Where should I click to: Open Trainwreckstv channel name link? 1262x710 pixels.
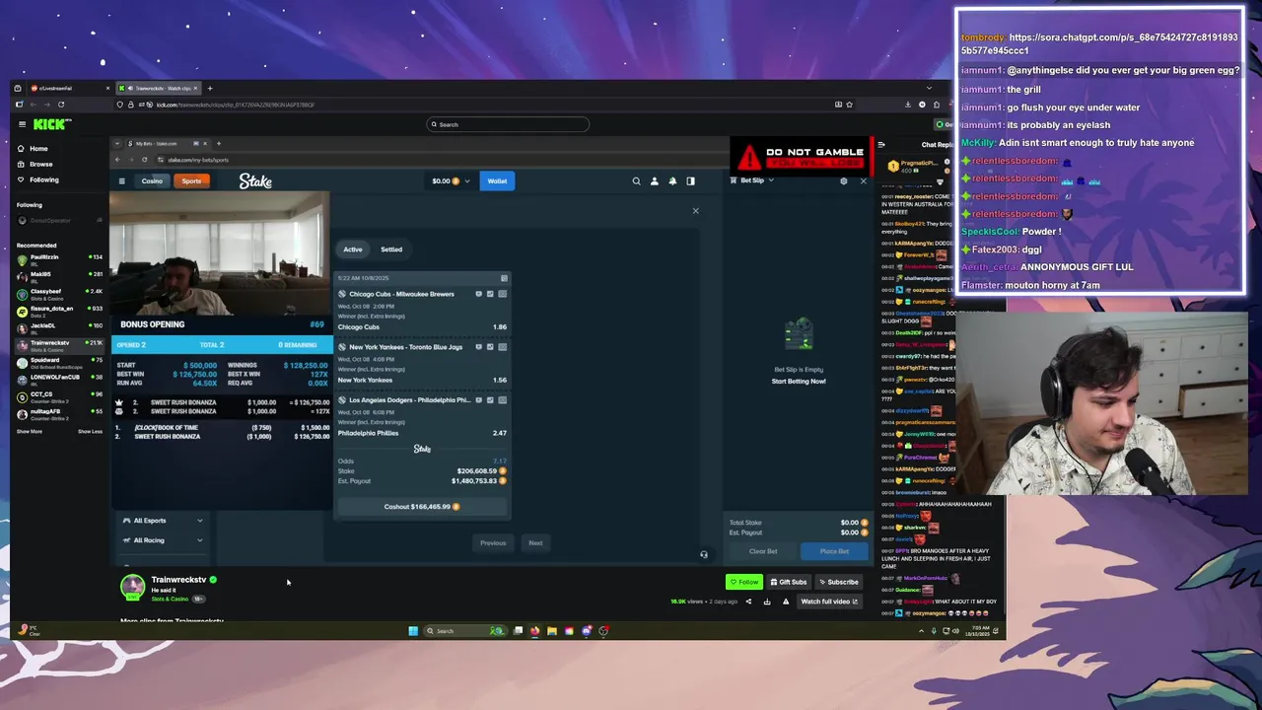pyautogui.click(x=178, y=580)
